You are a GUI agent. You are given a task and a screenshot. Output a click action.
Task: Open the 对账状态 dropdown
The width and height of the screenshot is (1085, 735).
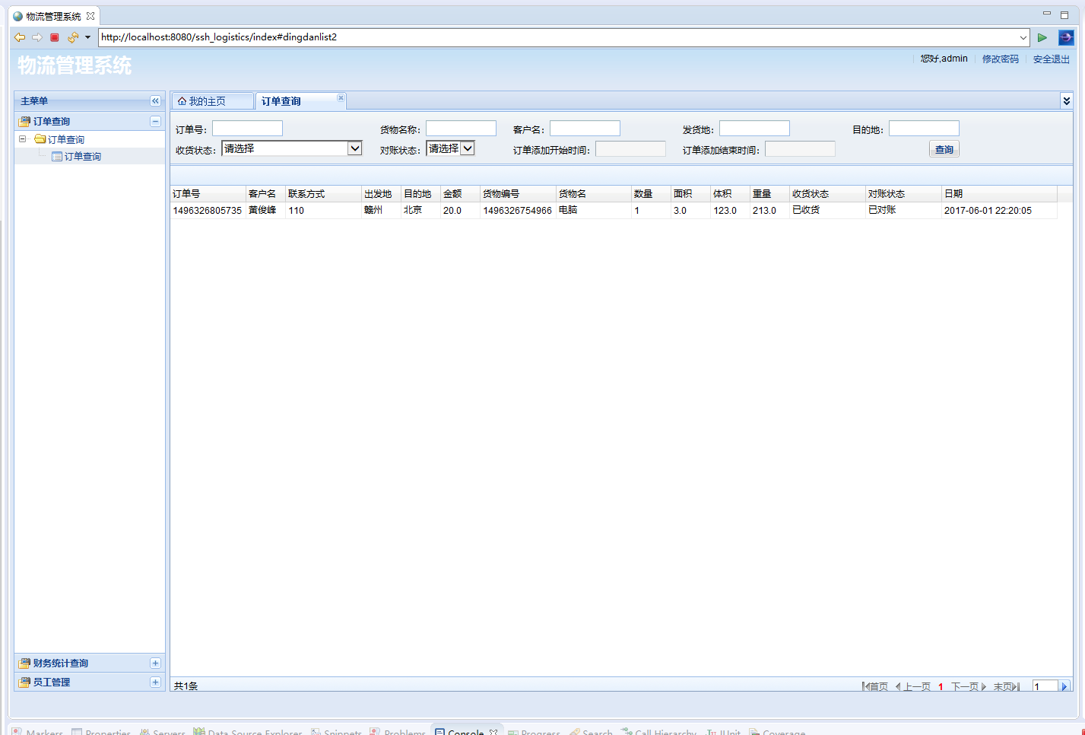point(468,148)
